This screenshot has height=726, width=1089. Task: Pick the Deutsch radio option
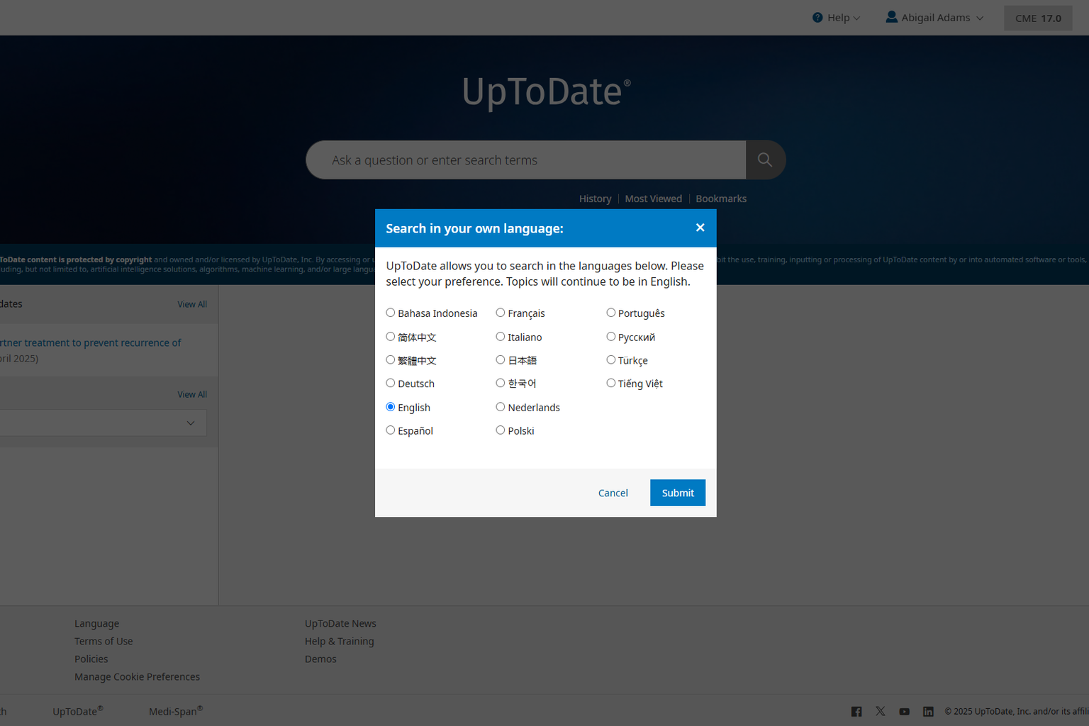click(x=391, y=383)
